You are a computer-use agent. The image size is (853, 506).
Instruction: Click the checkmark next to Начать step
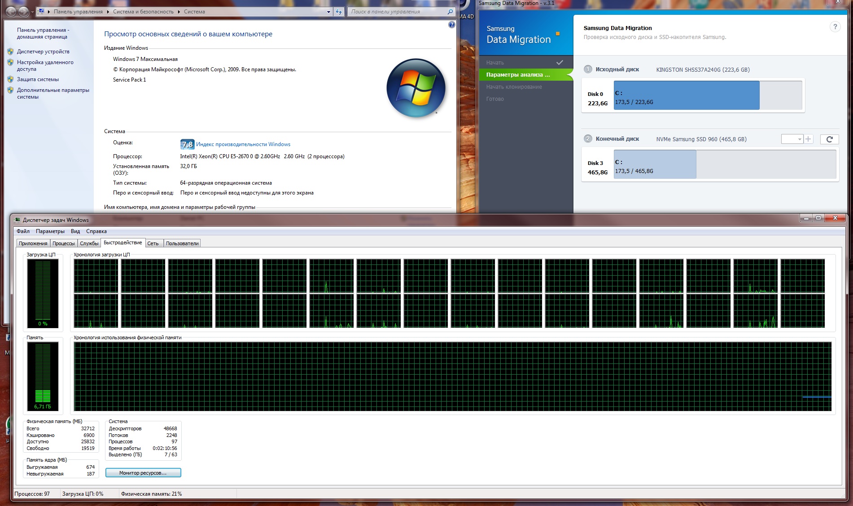coord(560,62)
